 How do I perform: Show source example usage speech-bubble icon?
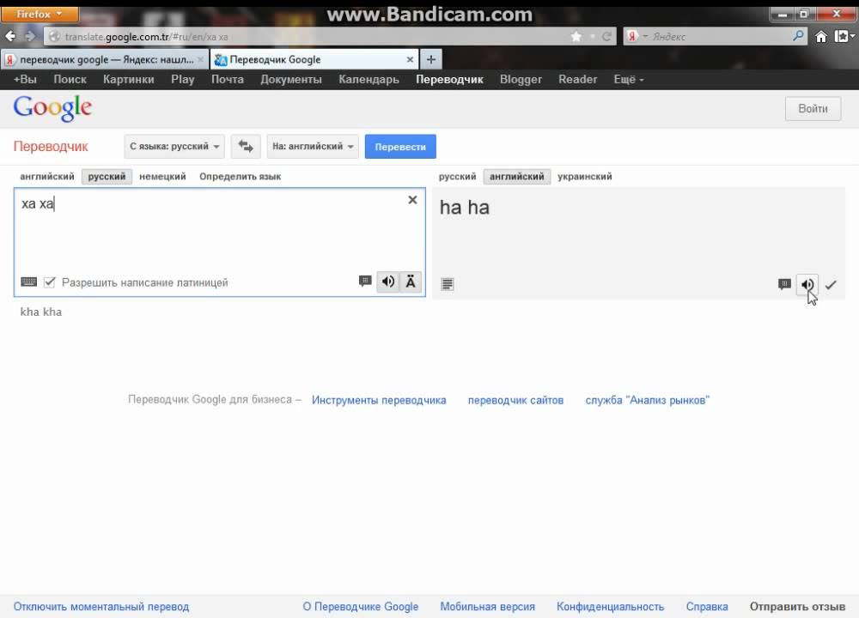[365, 282]
